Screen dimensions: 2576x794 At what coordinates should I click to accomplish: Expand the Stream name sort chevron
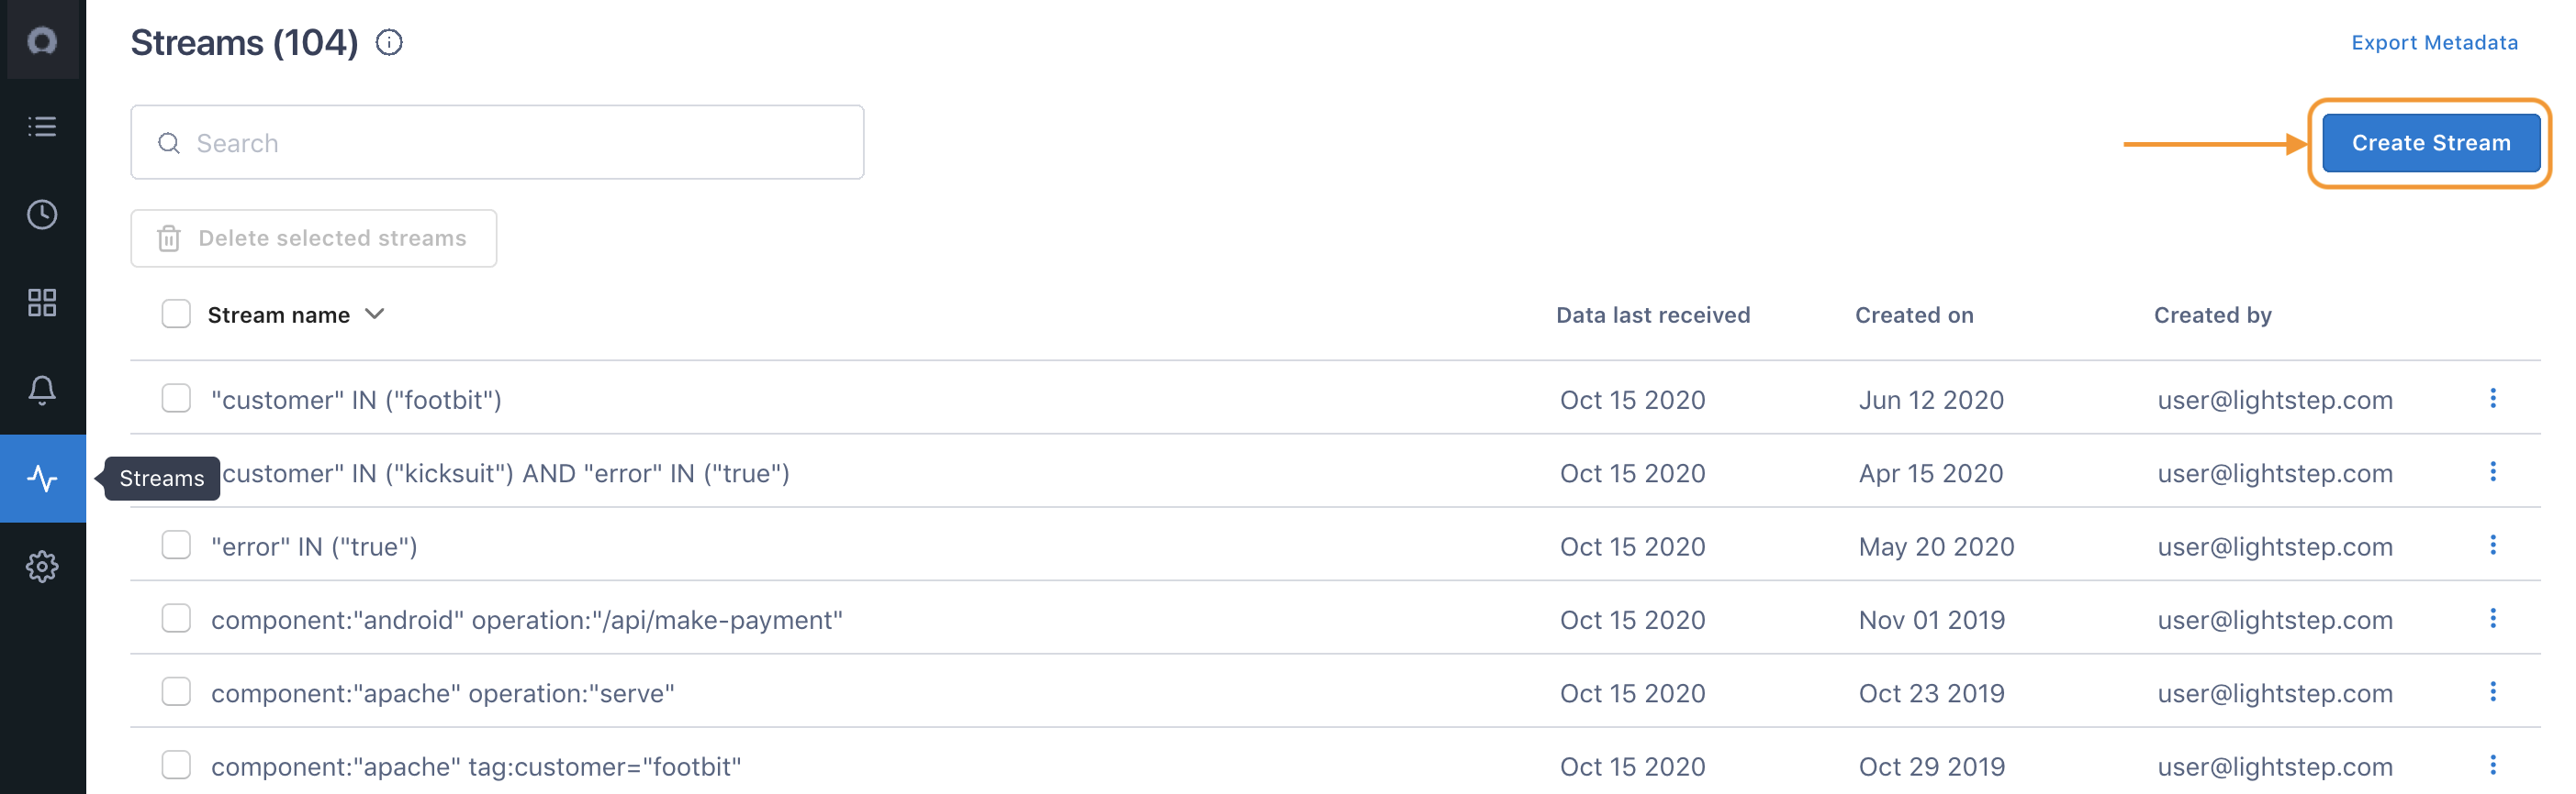[x=375, y=314]
